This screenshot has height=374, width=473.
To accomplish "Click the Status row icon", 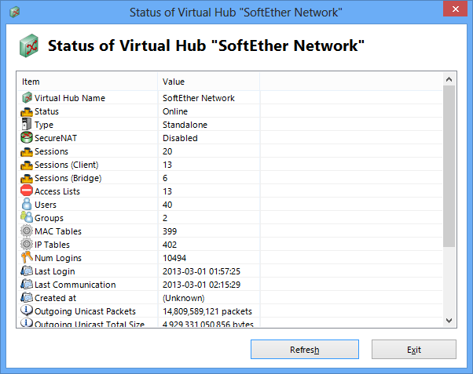I will pos(27,111).
